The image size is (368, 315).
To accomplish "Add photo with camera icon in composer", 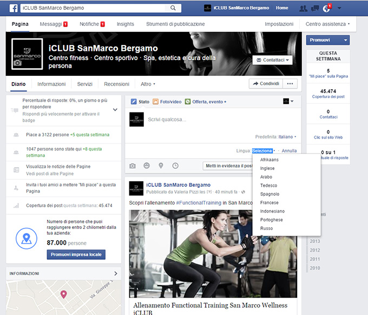I will 133,166.
